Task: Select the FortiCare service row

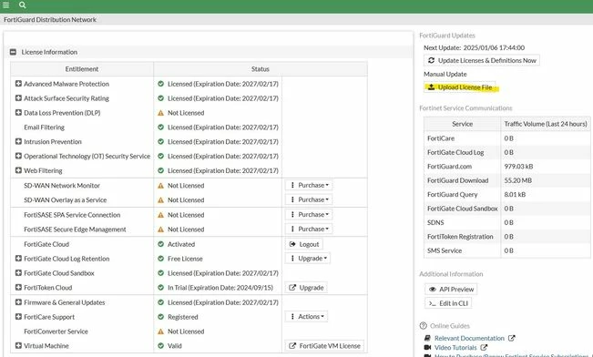Action: (x=506, y=138)
